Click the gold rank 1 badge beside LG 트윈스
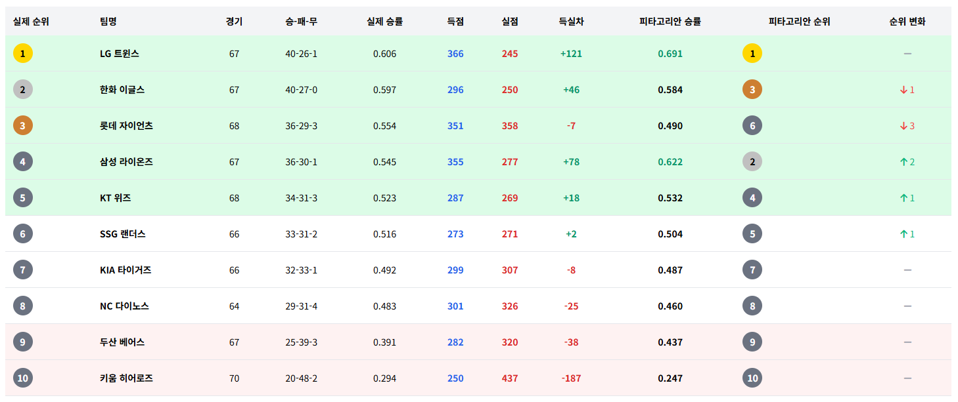 click(23, 54)
